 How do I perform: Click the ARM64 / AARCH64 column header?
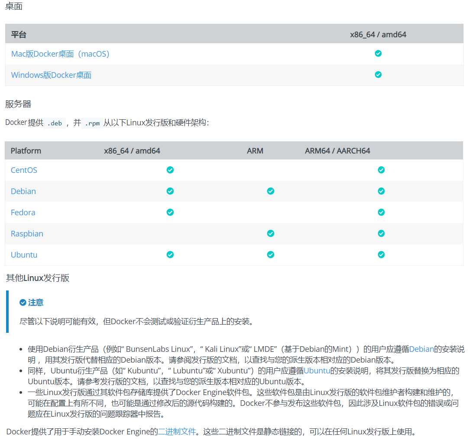[337, 151]
